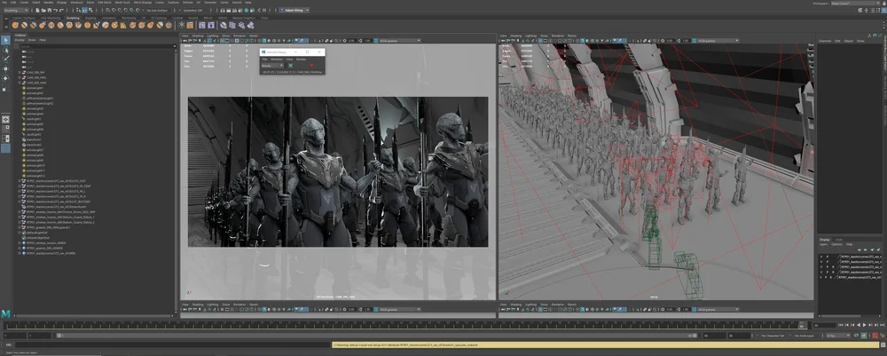Click the crossed-arrows icon in Arnold RenderView
The width and height of the screenshot is (887, 356).
(x=290, y=66)
